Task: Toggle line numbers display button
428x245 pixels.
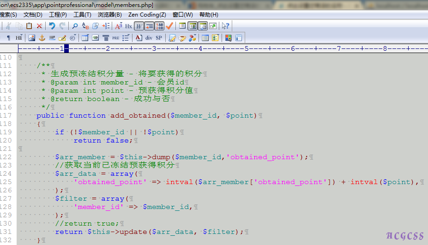Action: click(x=160, y=26)
